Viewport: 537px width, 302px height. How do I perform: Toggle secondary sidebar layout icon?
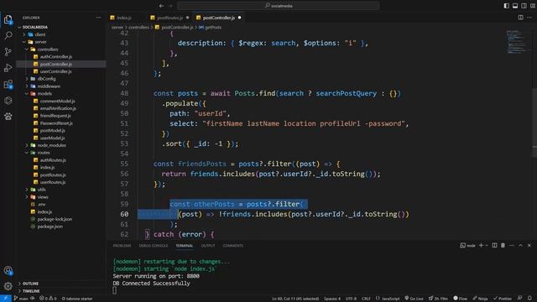(x=524, y=6)
